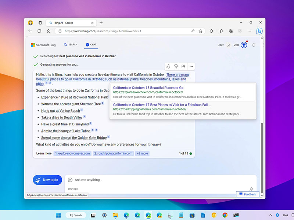Click the Microsoft Bing logo
The width and height of the screenshot is (294, 220).
(x=43, y=45)
